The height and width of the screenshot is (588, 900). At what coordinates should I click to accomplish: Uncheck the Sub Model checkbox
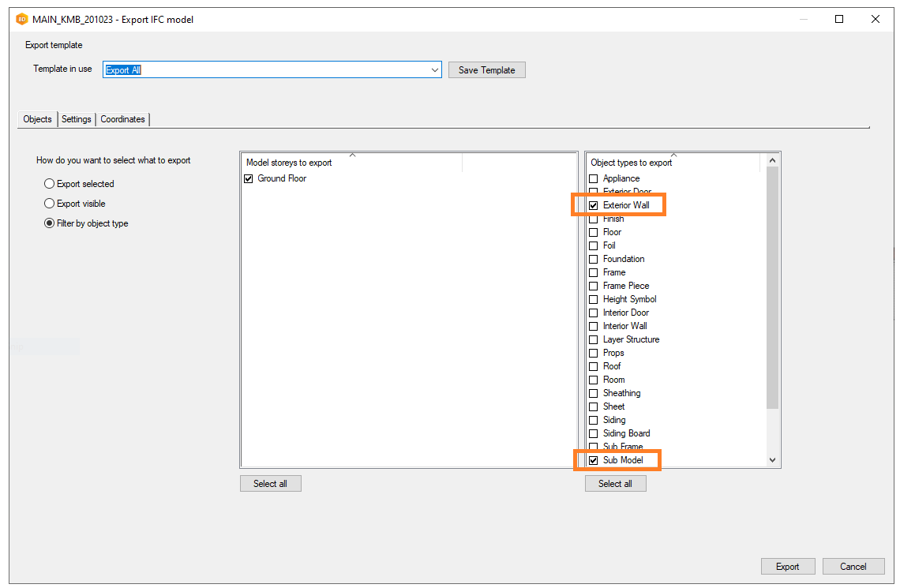pyautogui.click(x=594, y=460)
